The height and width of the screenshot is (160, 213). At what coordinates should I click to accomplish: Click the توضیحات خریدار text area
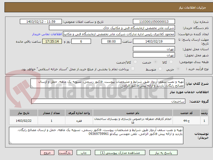(96, 135)
